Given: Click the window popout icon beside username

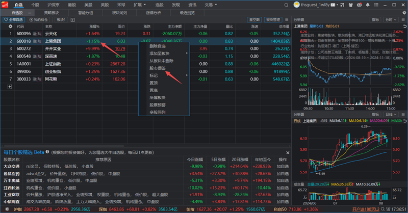Looking at the screenshot, I should (x=342, y=5).
